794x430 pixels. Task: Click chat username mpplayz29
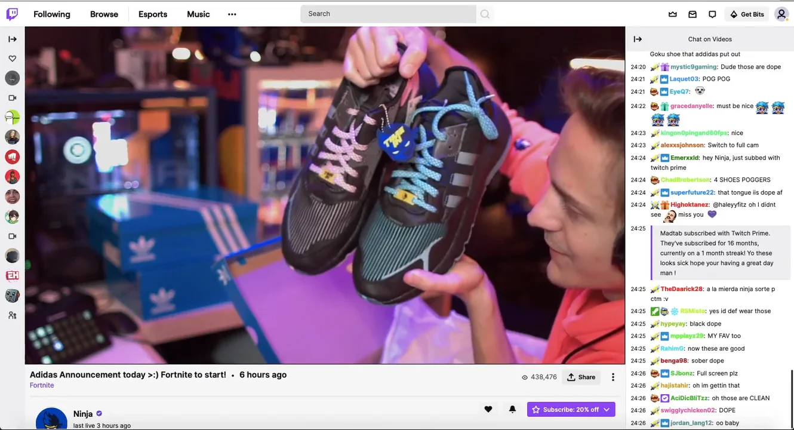pos(687,336)
